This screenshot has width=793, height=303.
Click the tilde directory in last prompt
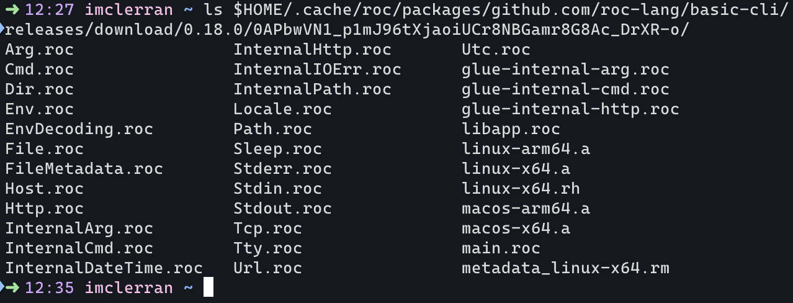point(189,288)
